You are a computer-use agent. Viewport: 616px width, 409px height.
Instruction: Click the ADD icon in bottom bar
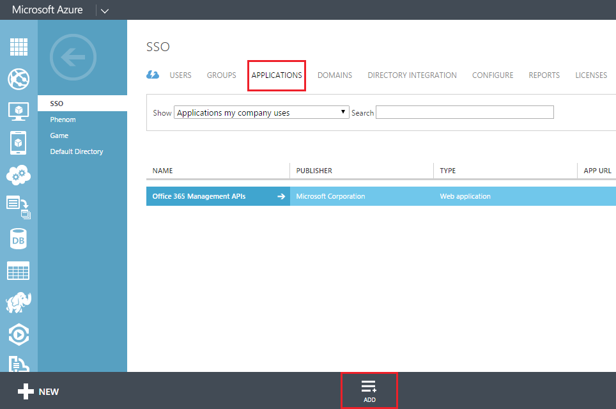pyautogui.click(x=369, y=391)
